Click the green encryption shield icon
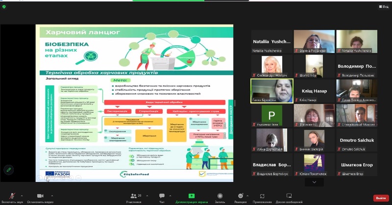Viewport: 392px width, 205px height. tap(4, 7)
